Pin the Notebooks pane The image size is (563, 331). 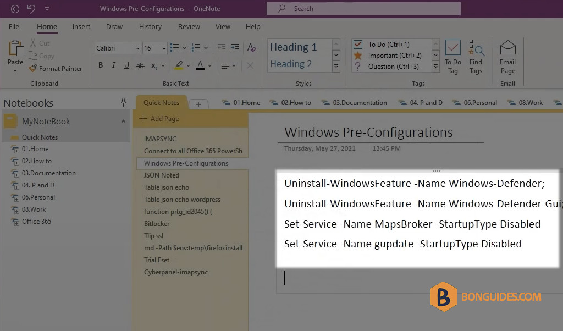click(x=123, y=102)
